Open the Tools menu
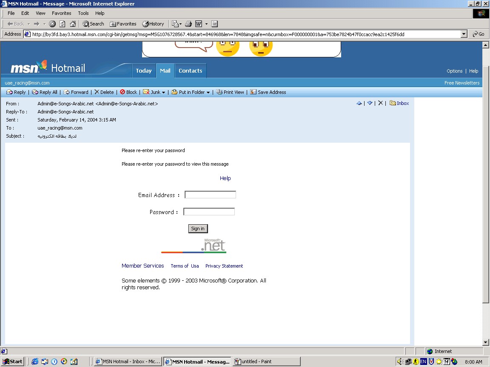Screen dimensions: 490x367 [83, 13]
